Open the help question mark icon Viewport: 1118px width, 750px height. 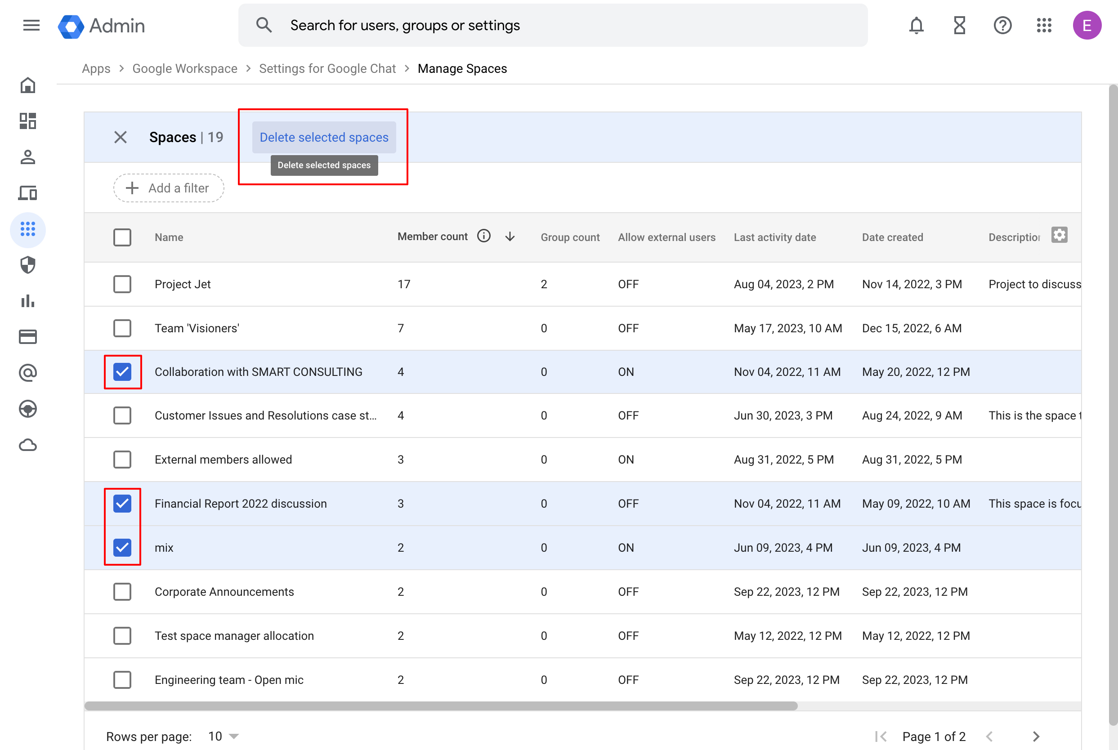coord(1002,25)
